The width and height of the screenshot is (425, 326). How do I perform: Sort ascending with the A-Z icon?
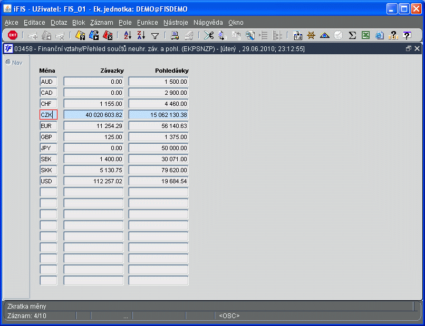(128, 35)
